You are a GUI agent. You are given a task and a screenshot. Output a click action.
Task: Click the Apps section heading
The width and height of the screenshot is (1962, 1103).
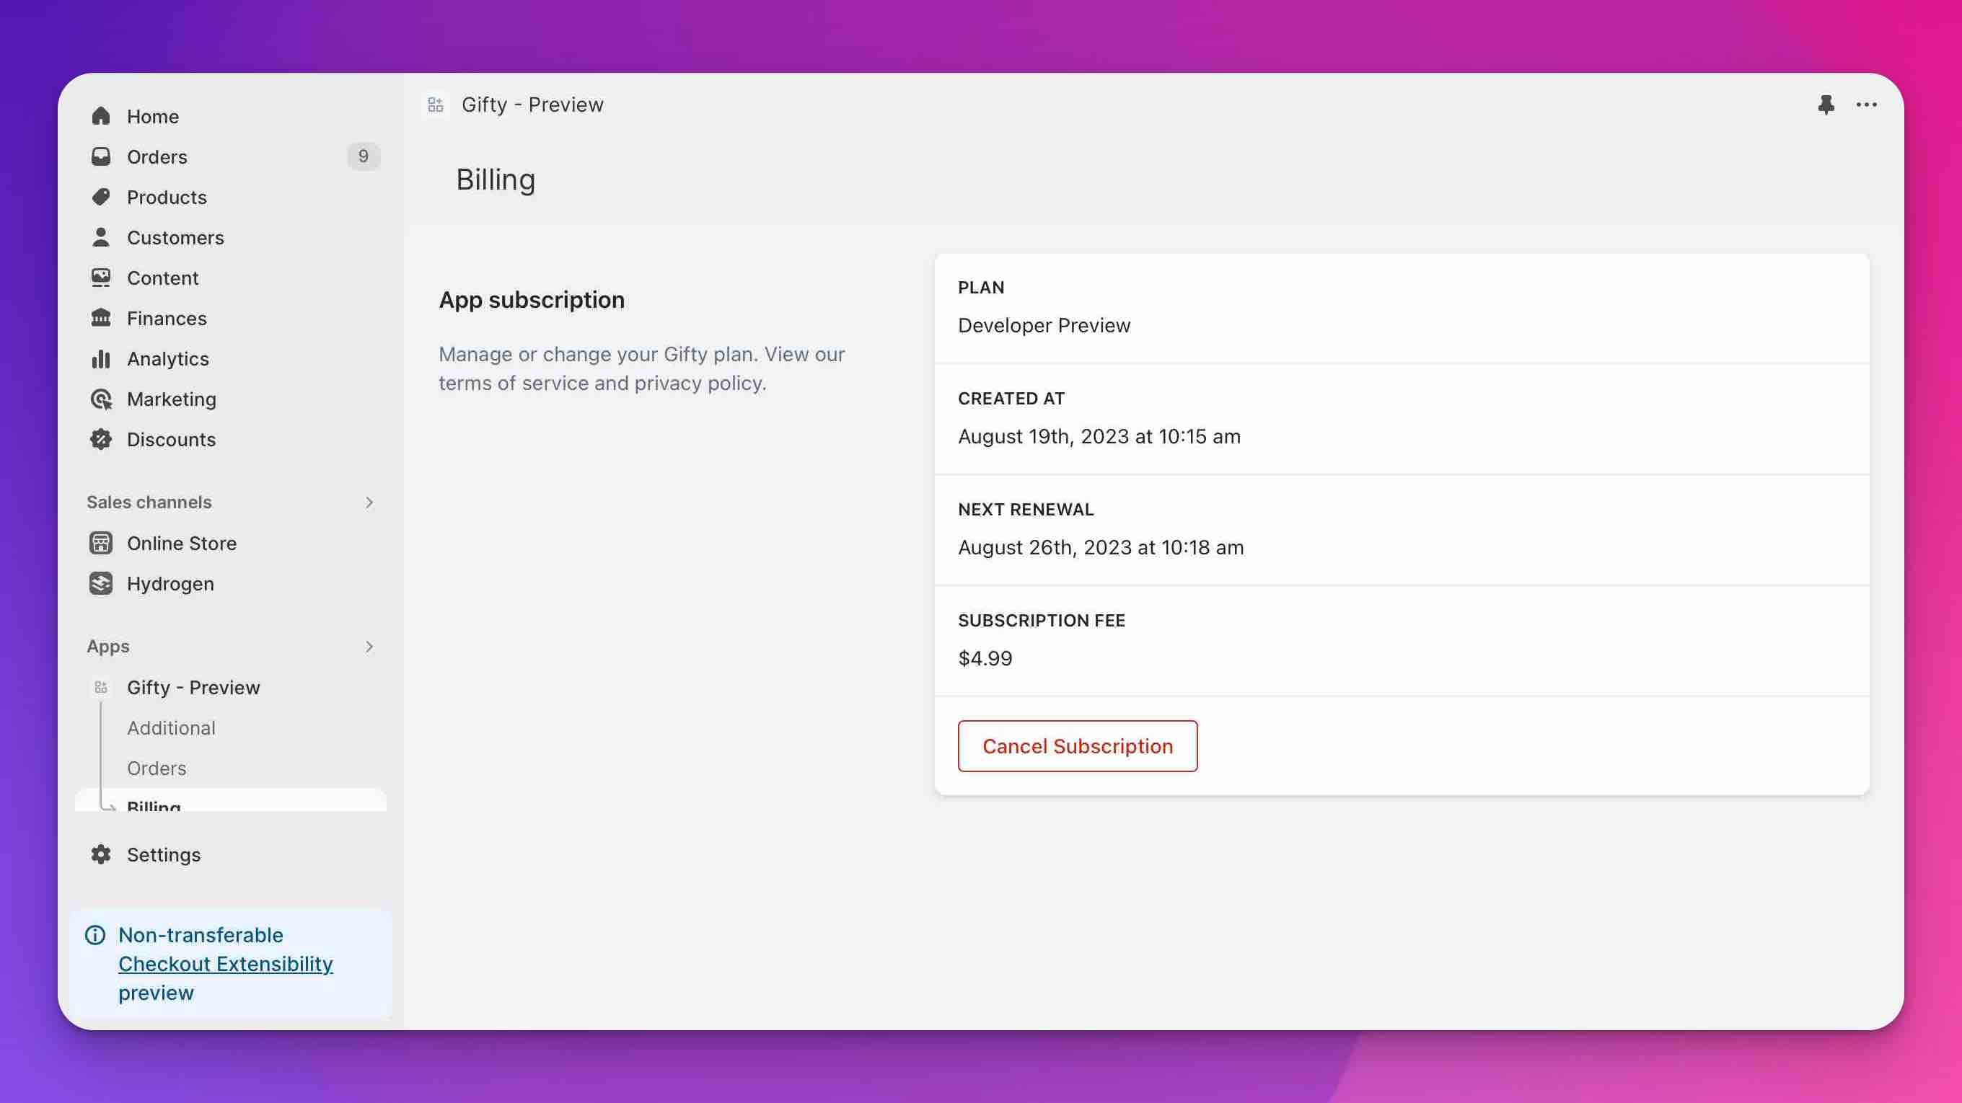coord(108,646)
